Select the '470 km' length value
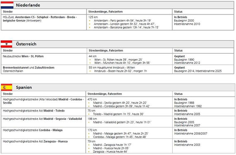 tap(92, 99)
